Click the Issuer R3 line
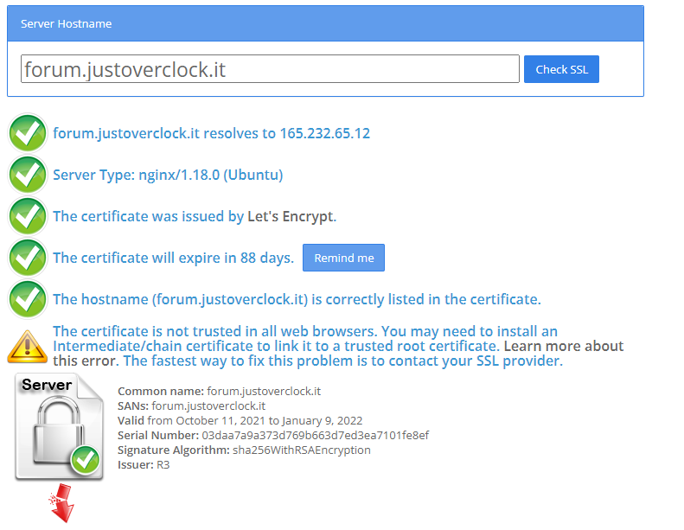 pyautogui.click(x=144, y=464)
